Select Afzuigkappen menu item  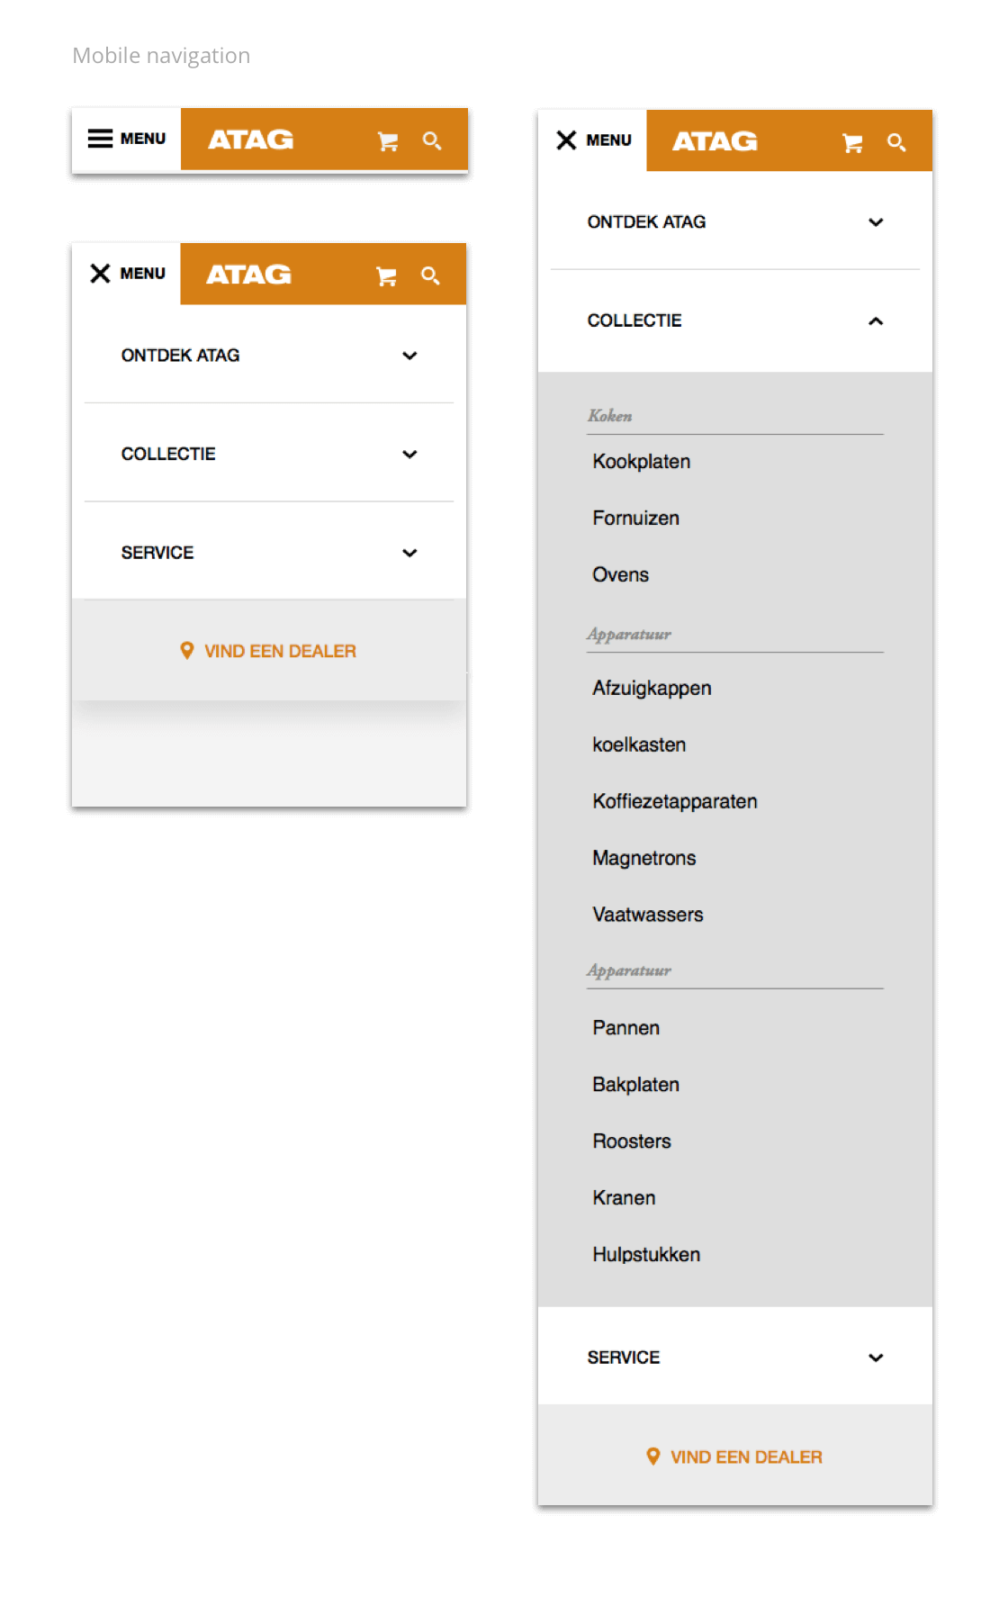(x=652, y=689)
